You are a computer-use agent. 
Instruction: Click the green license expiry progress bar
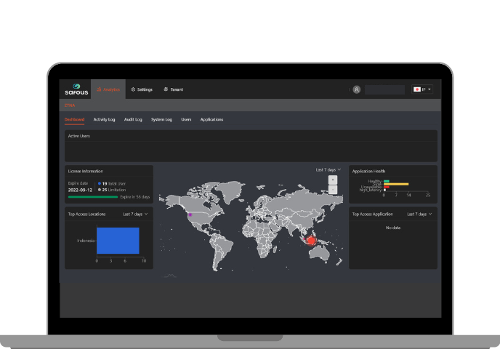coord(93,197)
